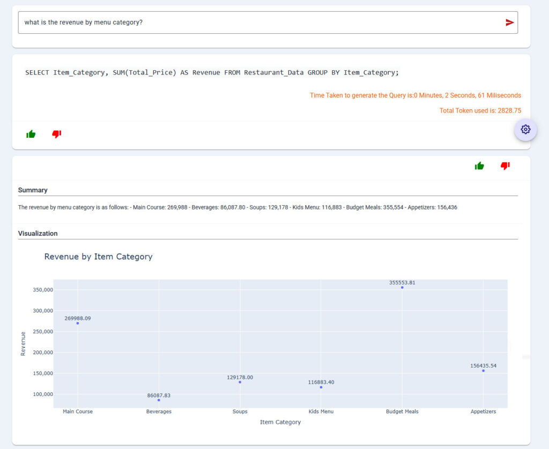
Task: Click the 'Appetizers' x-axis label
Action: 483,411
